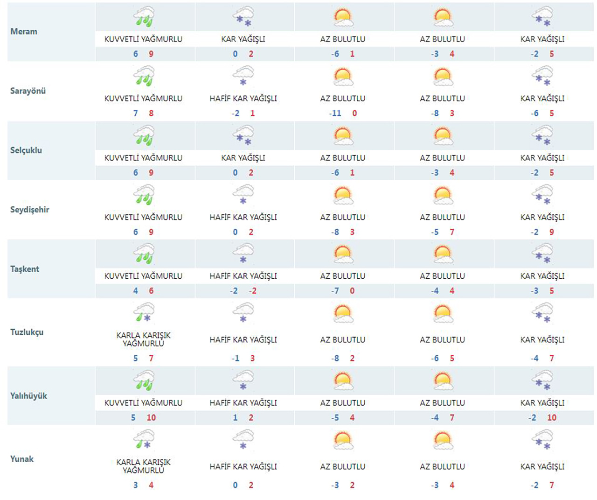
Task: Open the Taşkent district row label
Action: [x=25, y=269]
